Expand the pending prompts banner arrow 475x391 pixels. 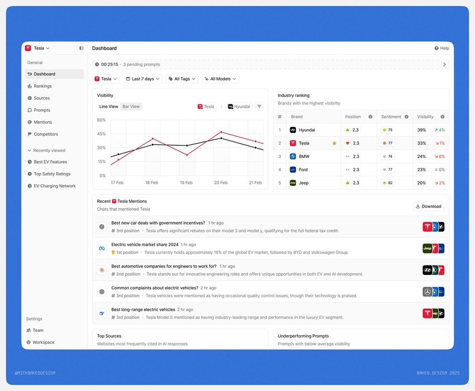[x=444, y=64]
